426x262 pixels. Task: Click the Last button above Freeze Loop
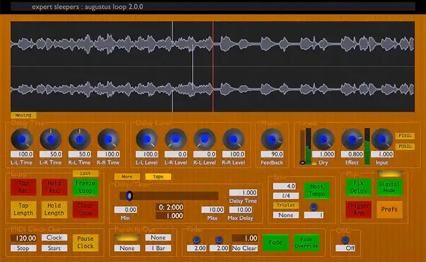coord(85,174)
